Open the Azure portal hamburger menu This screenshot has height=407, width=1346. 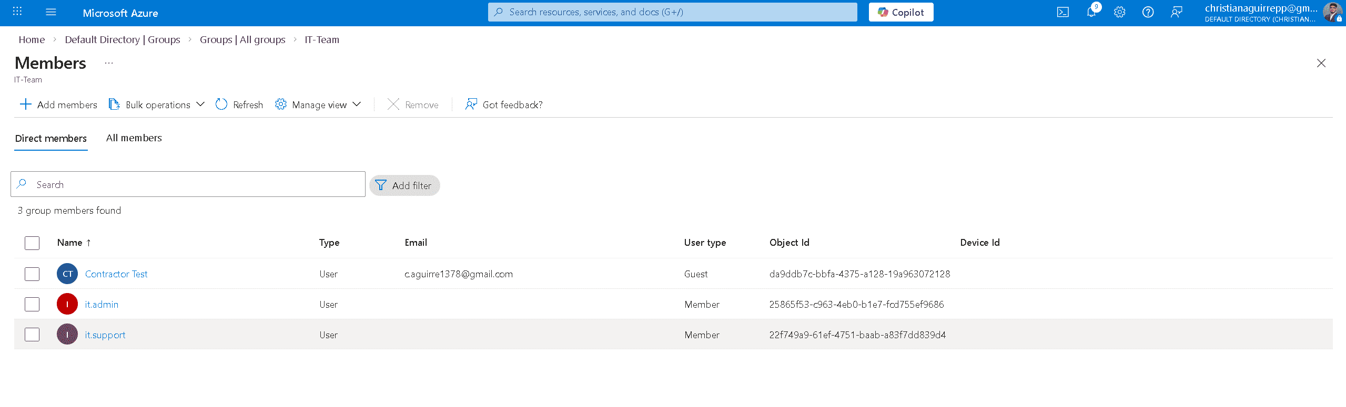point(51,12)
